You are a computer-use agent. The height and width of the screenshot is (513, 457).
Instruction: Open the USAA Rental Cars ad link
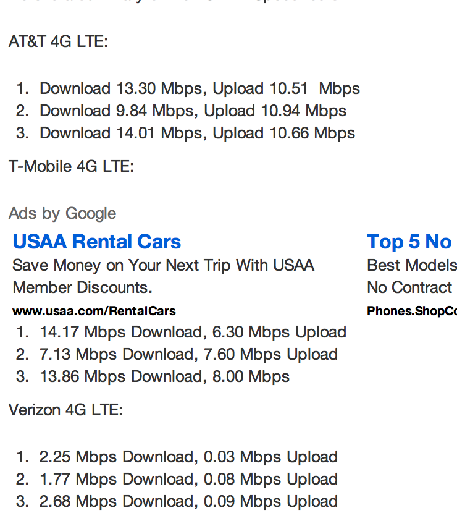(x=97, y=242)
